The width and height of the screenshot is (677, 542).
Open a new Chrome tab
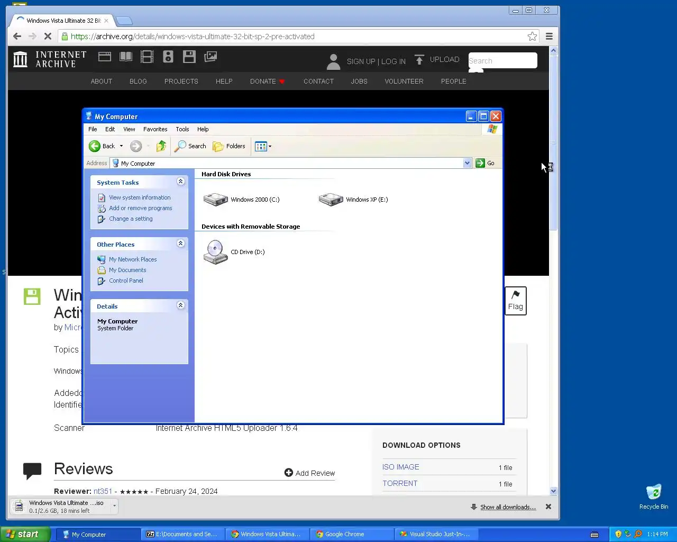click(124, 21)
